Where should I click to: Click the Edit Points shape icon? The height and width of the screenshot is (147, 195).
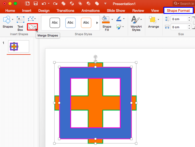click(x=31, y=19)
